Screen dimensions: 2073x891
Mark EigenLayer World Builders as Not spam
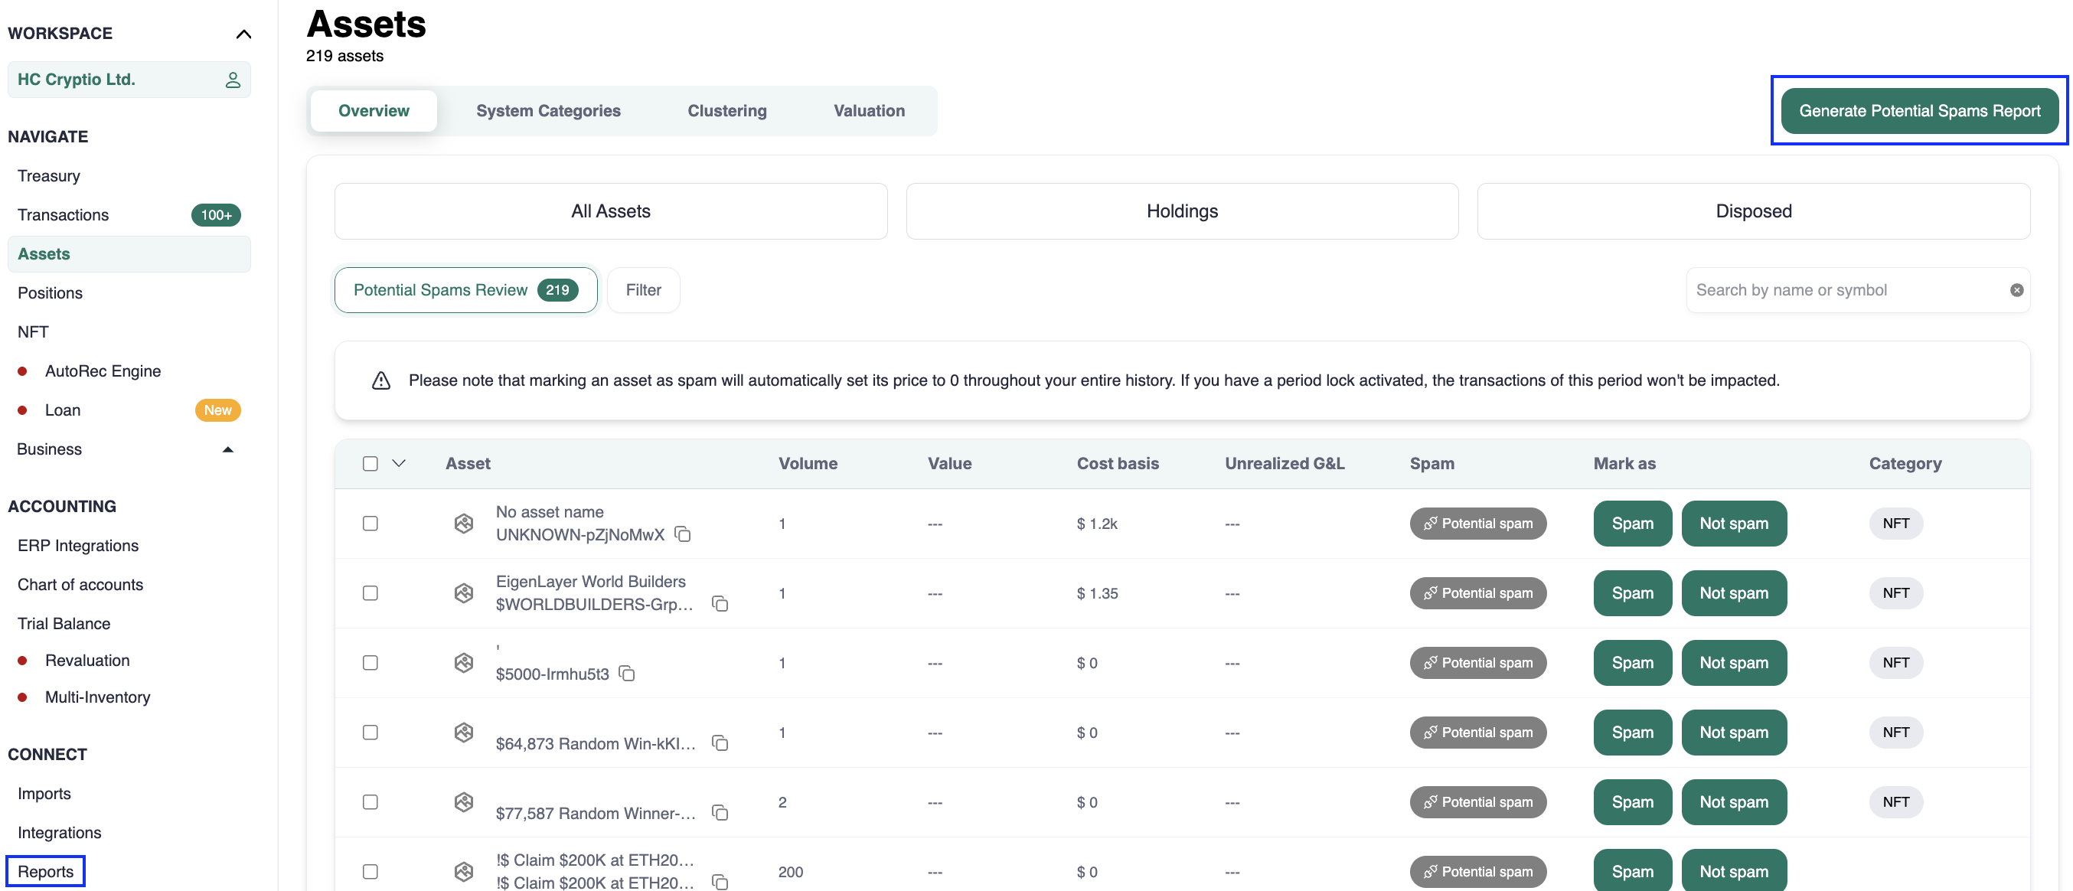1732,593
